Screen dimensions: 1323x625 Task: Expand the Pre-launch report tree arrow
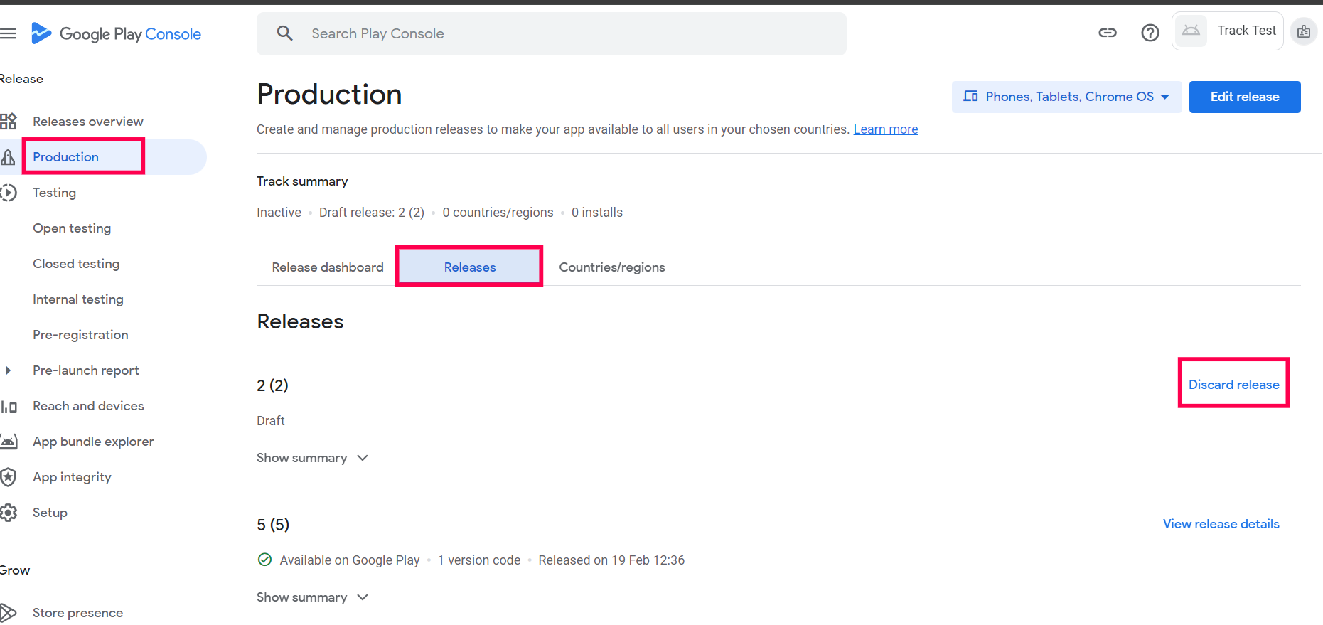pyautogui.click(x=9, y=370)
